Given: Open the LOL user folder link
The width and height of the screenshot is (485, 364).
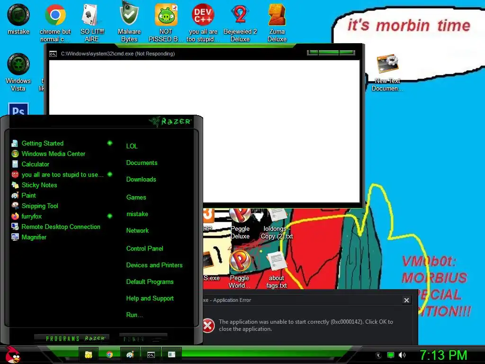Looking at the screenshot, I should coord(132,146).
